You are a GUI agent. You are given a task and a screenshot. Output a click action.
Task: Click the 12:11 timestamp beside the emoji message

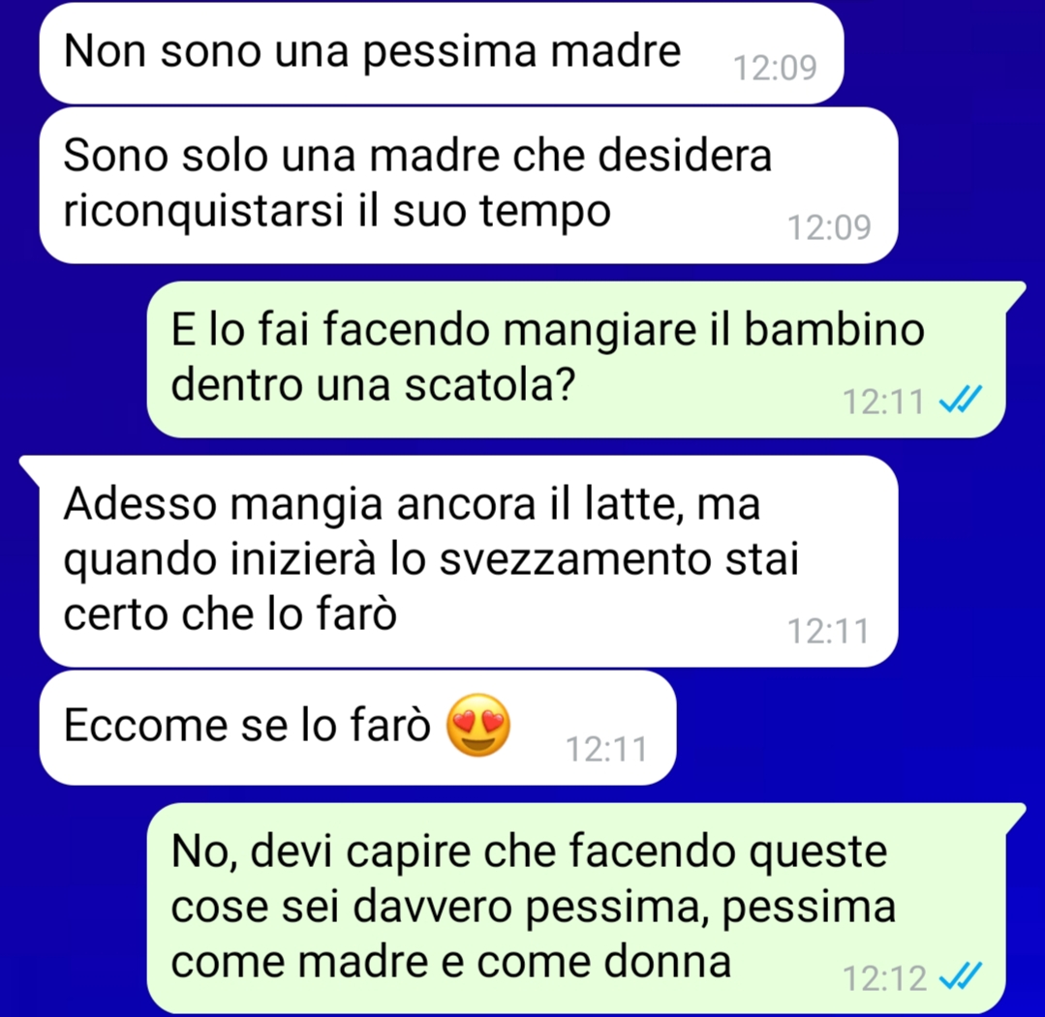606,749
